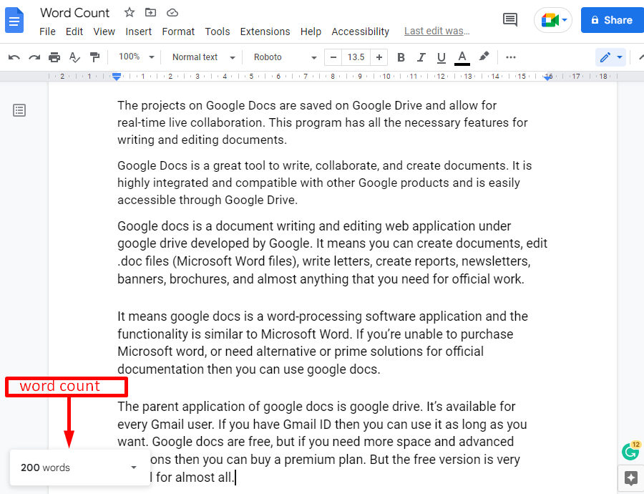644x494 pixels.
Task: Click the Move to folder icon
Action: point(151,13)
